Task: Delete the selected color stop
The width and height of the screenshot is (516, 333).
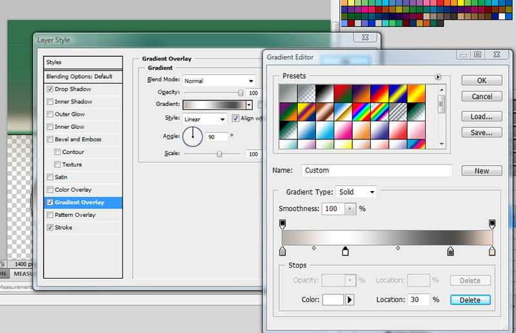Action: (x=470, y=299)
